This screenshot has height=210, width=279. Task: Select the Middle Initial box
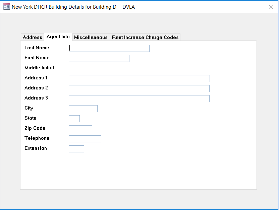pyautogui.click(x=73, y=68)
